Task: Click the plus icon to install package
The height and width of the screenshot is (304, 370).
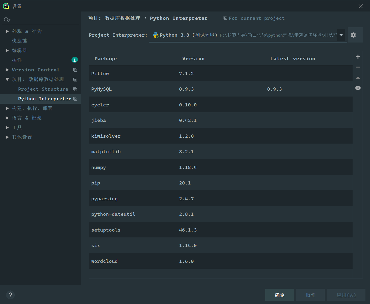Action: tap(358, 57)
